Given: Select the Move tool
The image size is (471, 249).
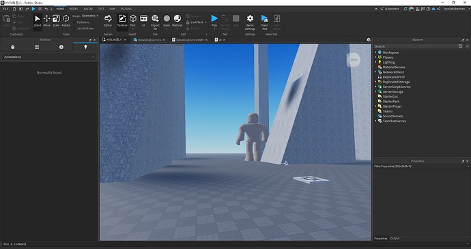Looking at the screenshot, I should click(46, 20).
